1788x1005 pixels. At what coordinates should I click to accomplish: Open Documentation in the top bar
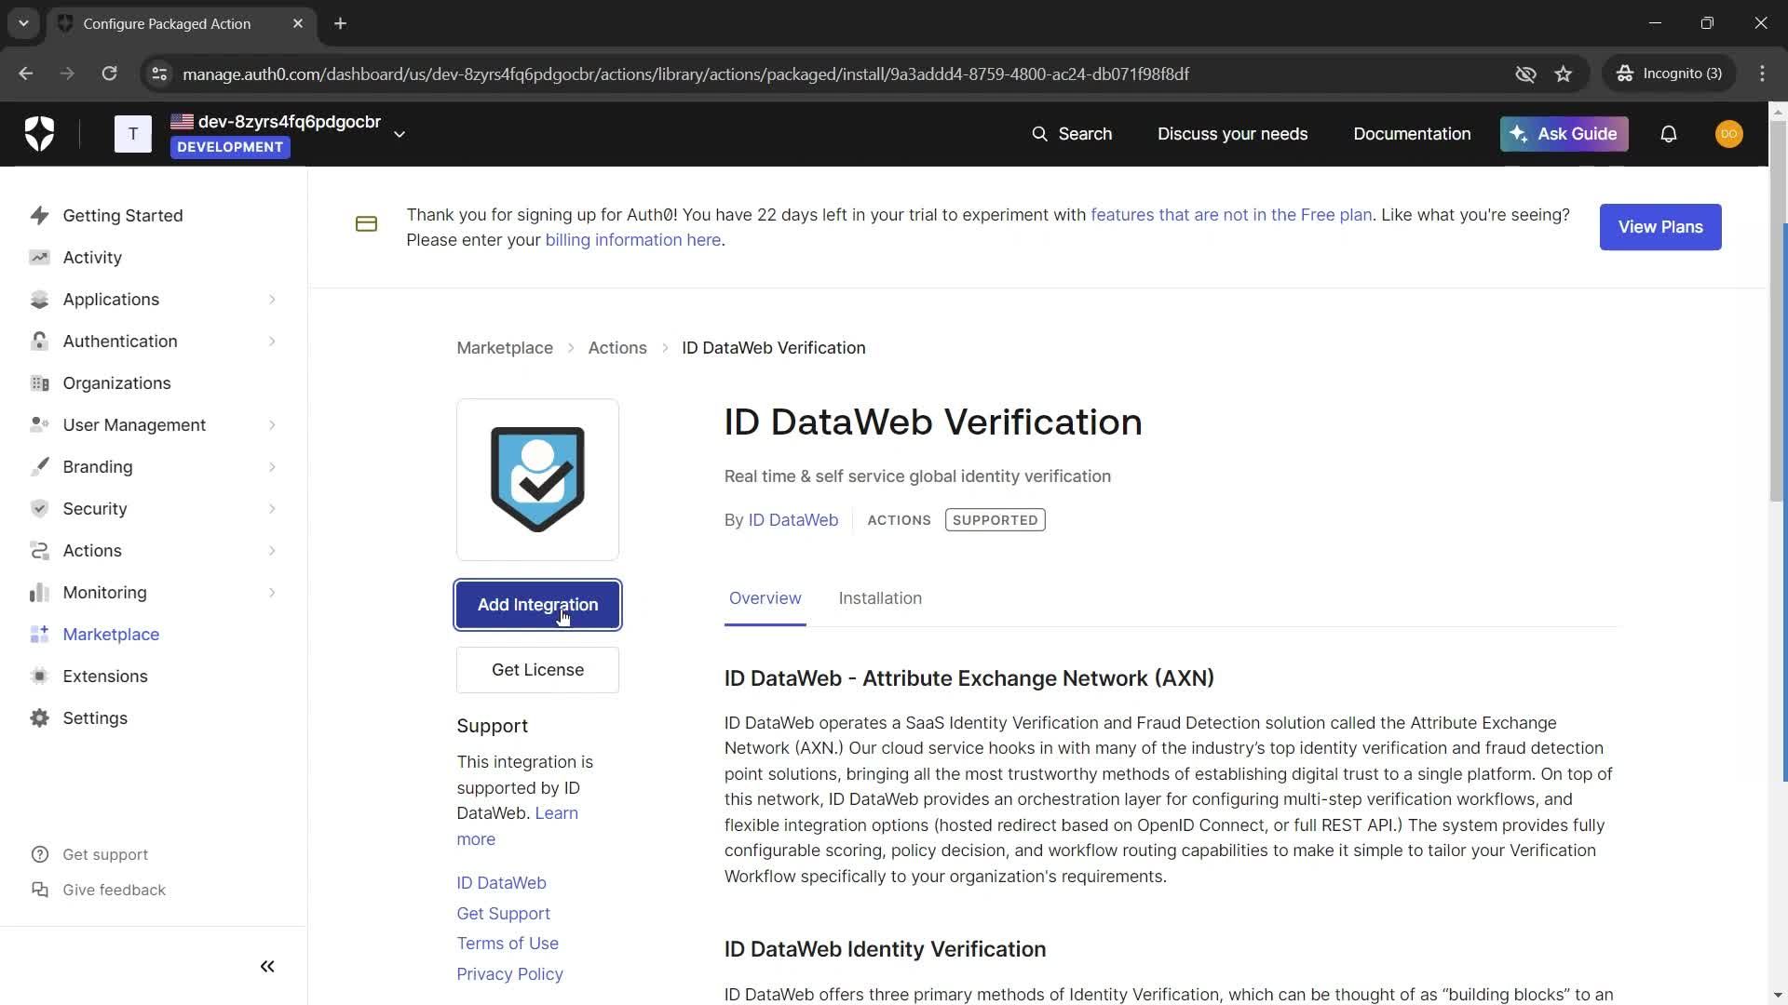pos(1412,134)
